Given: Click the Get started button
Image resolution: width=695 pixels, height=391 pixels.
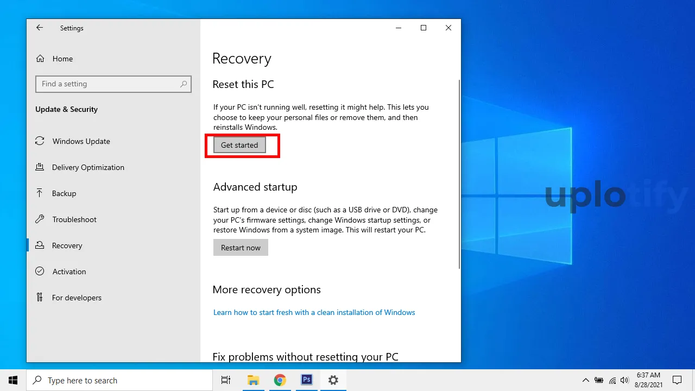Looking at the screenshot, I should pyautogui.click(x=239, y=145).
